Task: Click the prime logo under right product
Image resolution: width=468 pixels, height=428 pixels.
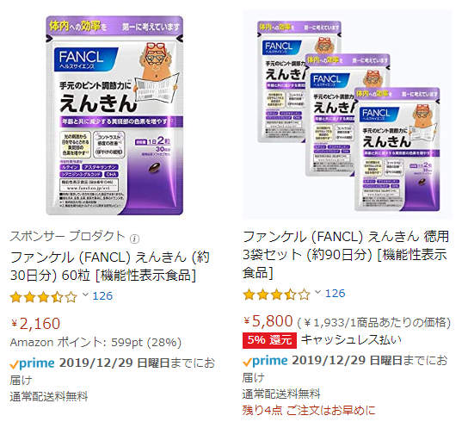Action: tap(265, 361)
